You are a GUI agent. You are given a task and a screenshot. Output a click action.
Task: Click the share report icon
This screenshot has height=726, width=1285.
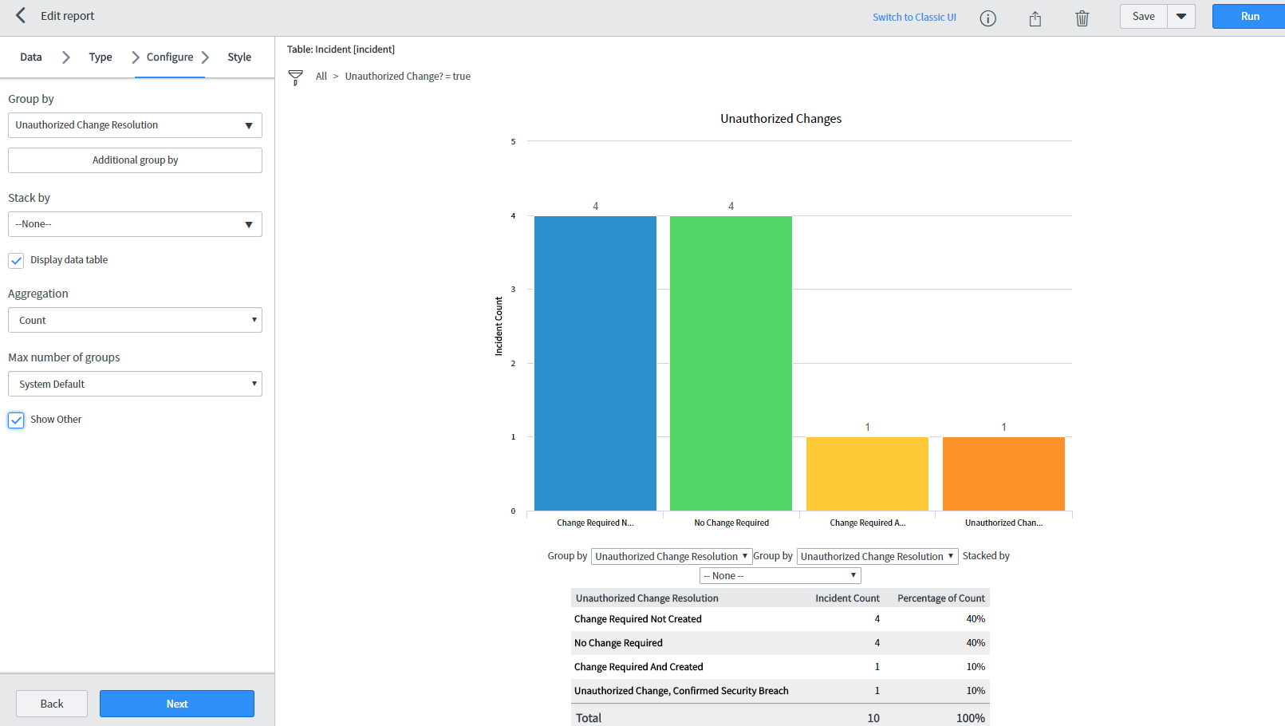(1035, 18)
